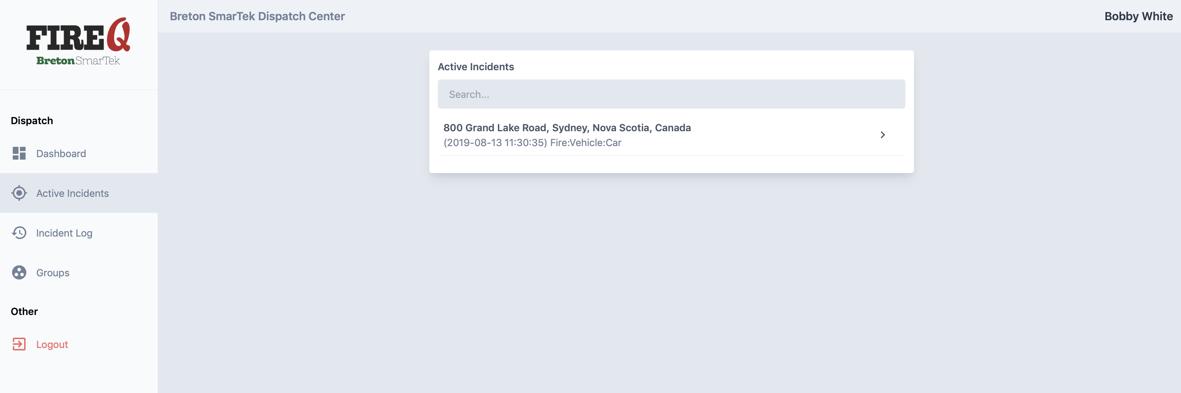This screenshot has width=1181, height=393.
Task: Click the Active Incidents card heading
Action: [475, 67]
